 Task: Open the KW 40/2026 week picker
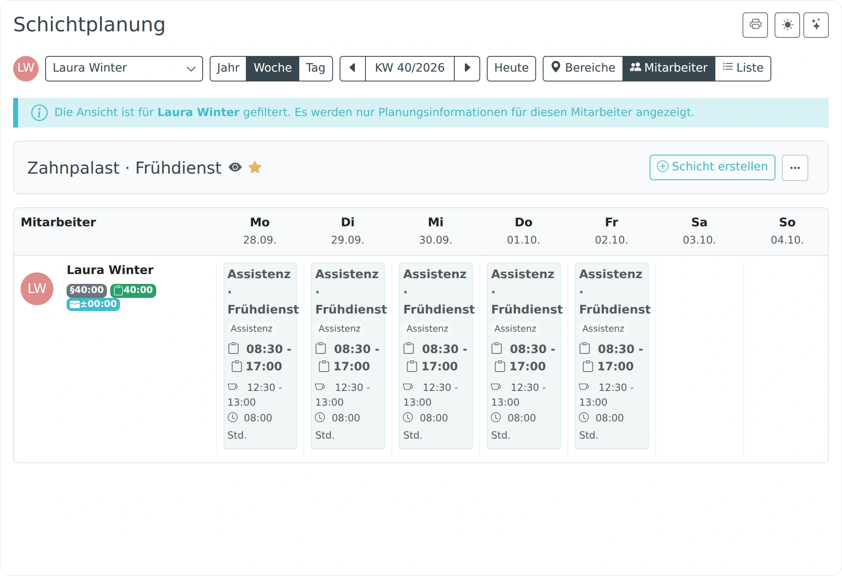coord(409,68)
